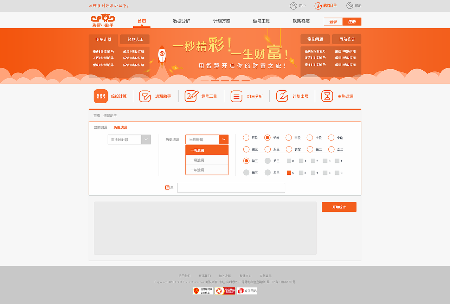The height and width of the screenshot is (304, 450).
Task: Open the 冷热遗漏 hourglass icon
Action: coord(327,96)
